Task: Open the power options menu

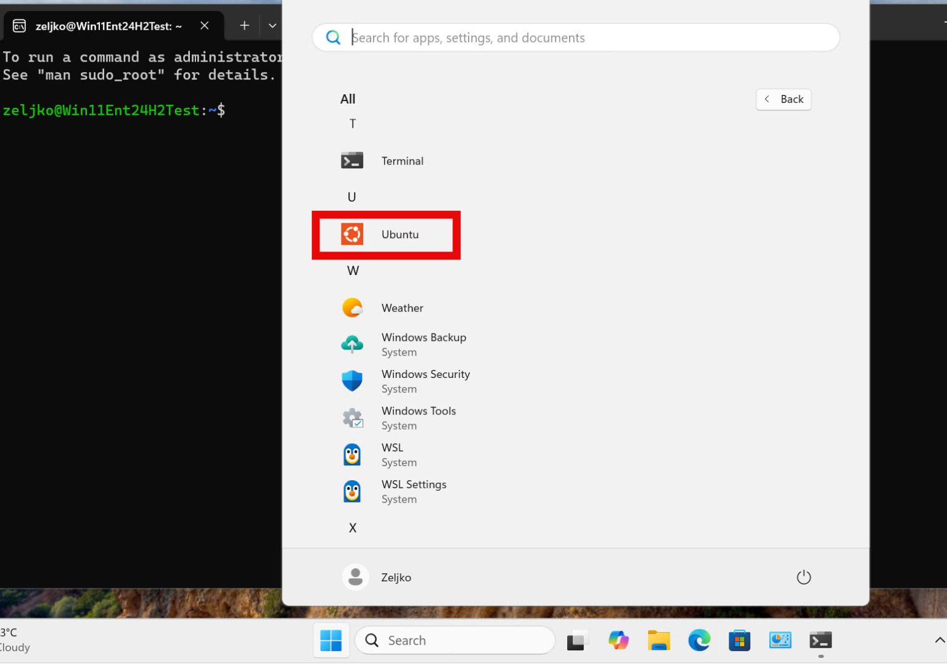Action: (x=803, y=576)
